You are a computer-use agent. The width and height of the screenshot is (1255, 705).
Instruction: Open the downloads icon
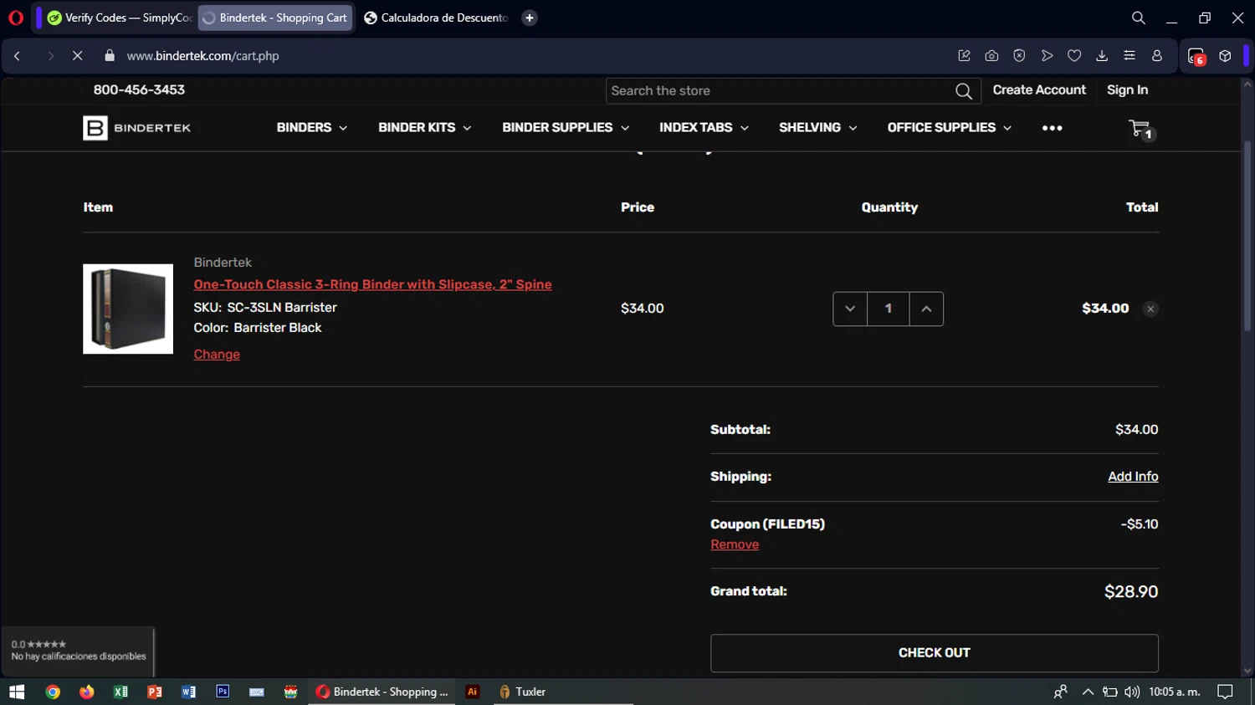[x=1102, y=56]
